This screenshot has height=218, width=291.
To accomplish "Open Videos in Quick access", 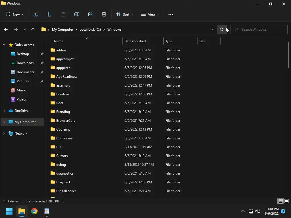I will tap(22, 99).
